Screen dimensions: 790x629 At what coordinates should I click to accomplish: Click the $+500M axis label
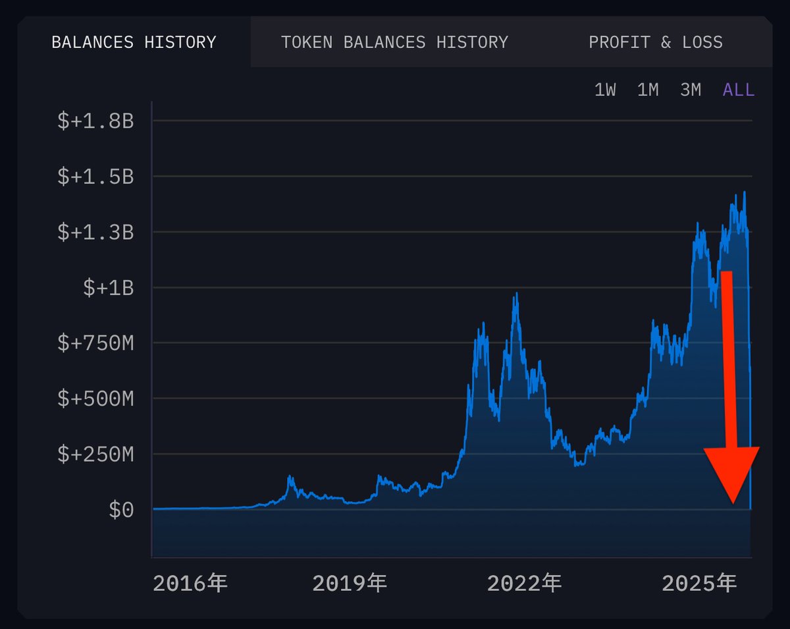pyautogui.click(x=95, y=398)
